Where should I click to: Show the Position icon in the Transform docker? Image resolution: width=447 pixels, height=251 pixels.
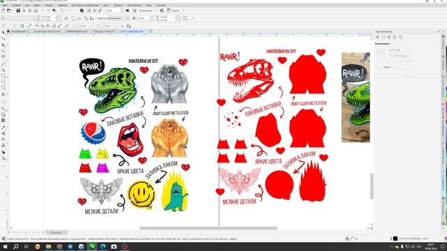click(x=378, y=37)
